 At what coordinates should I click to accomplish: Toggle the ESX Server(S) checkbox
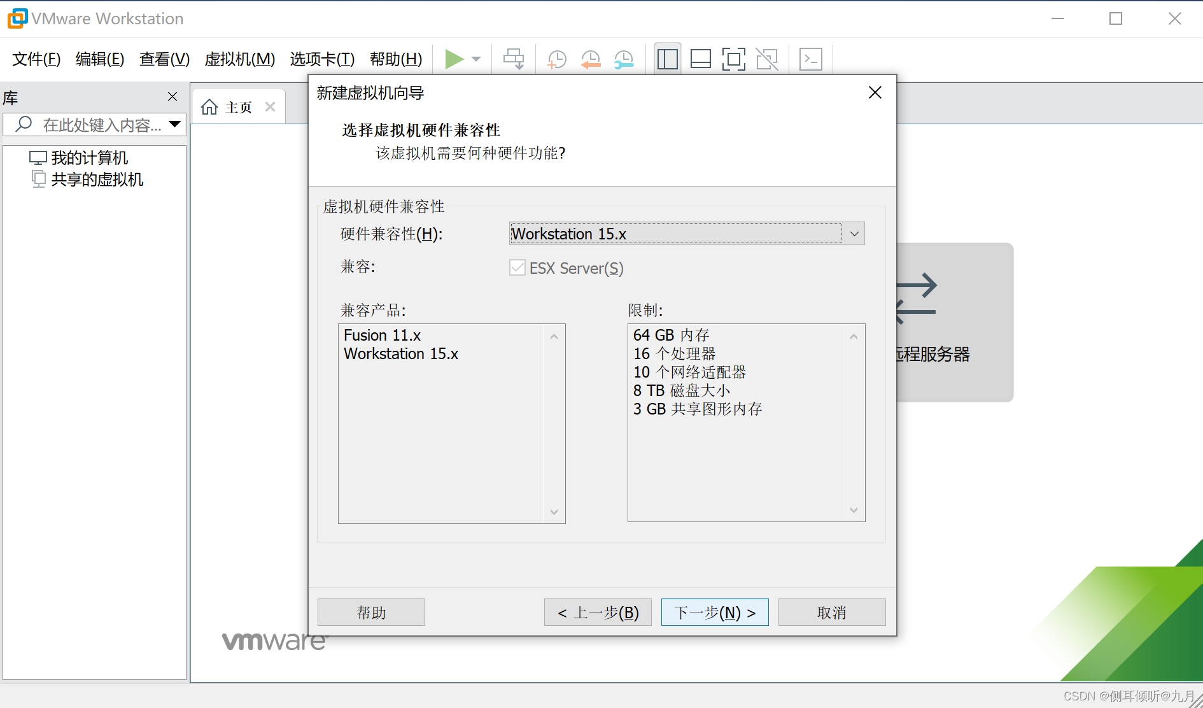tap(517, 268)
